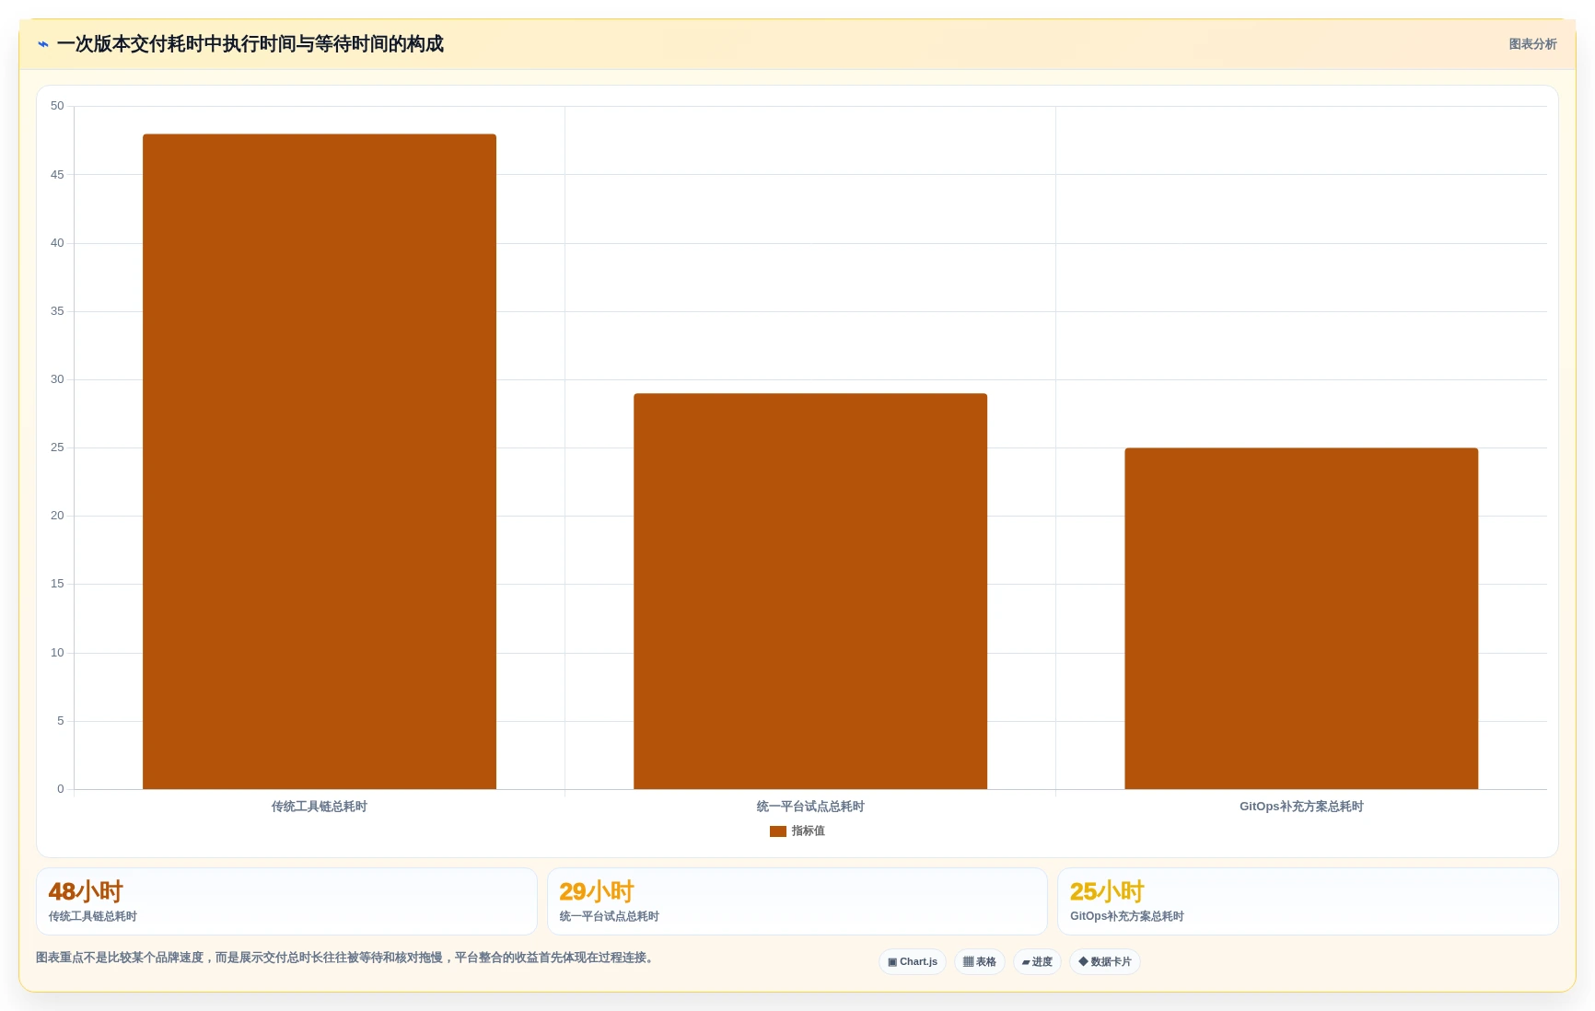Select the 表格 tag chip
Screen dimensions: 1595x1011
click(x=980, y=962)
